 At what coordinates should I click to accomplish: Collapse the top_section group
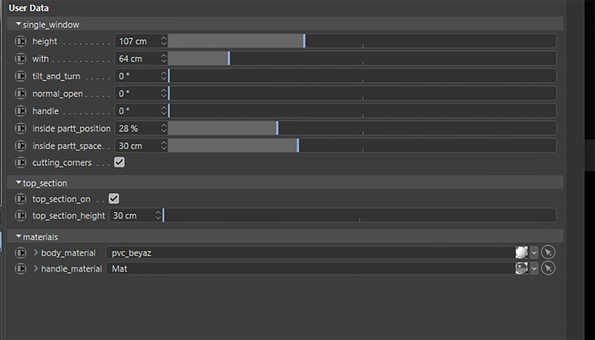[19, 183]
